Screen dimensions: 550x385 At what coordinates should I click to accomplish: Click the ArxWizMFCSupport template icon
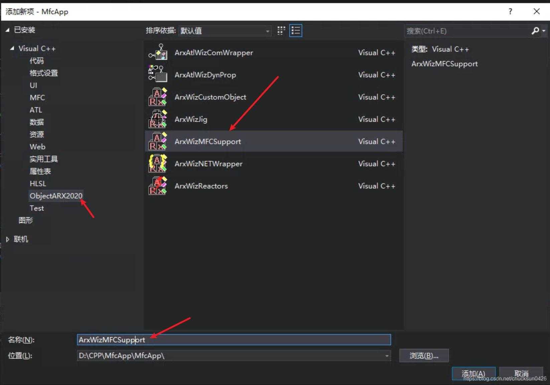158,141
